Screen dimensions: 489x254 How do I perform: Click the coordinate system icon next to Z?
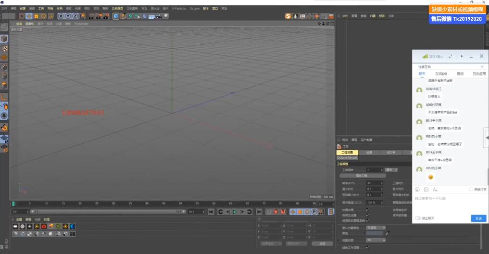tap(83, 16)
